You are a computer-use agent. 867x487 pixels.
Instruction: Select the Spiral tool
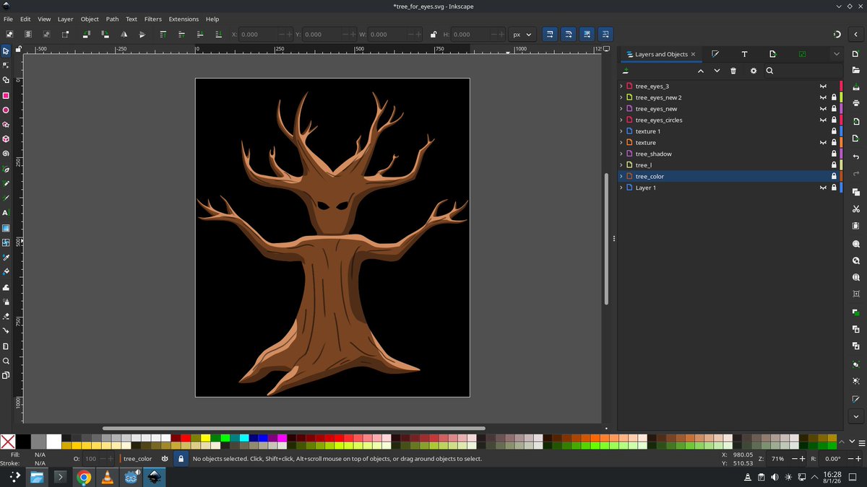[x=6, y=154]
